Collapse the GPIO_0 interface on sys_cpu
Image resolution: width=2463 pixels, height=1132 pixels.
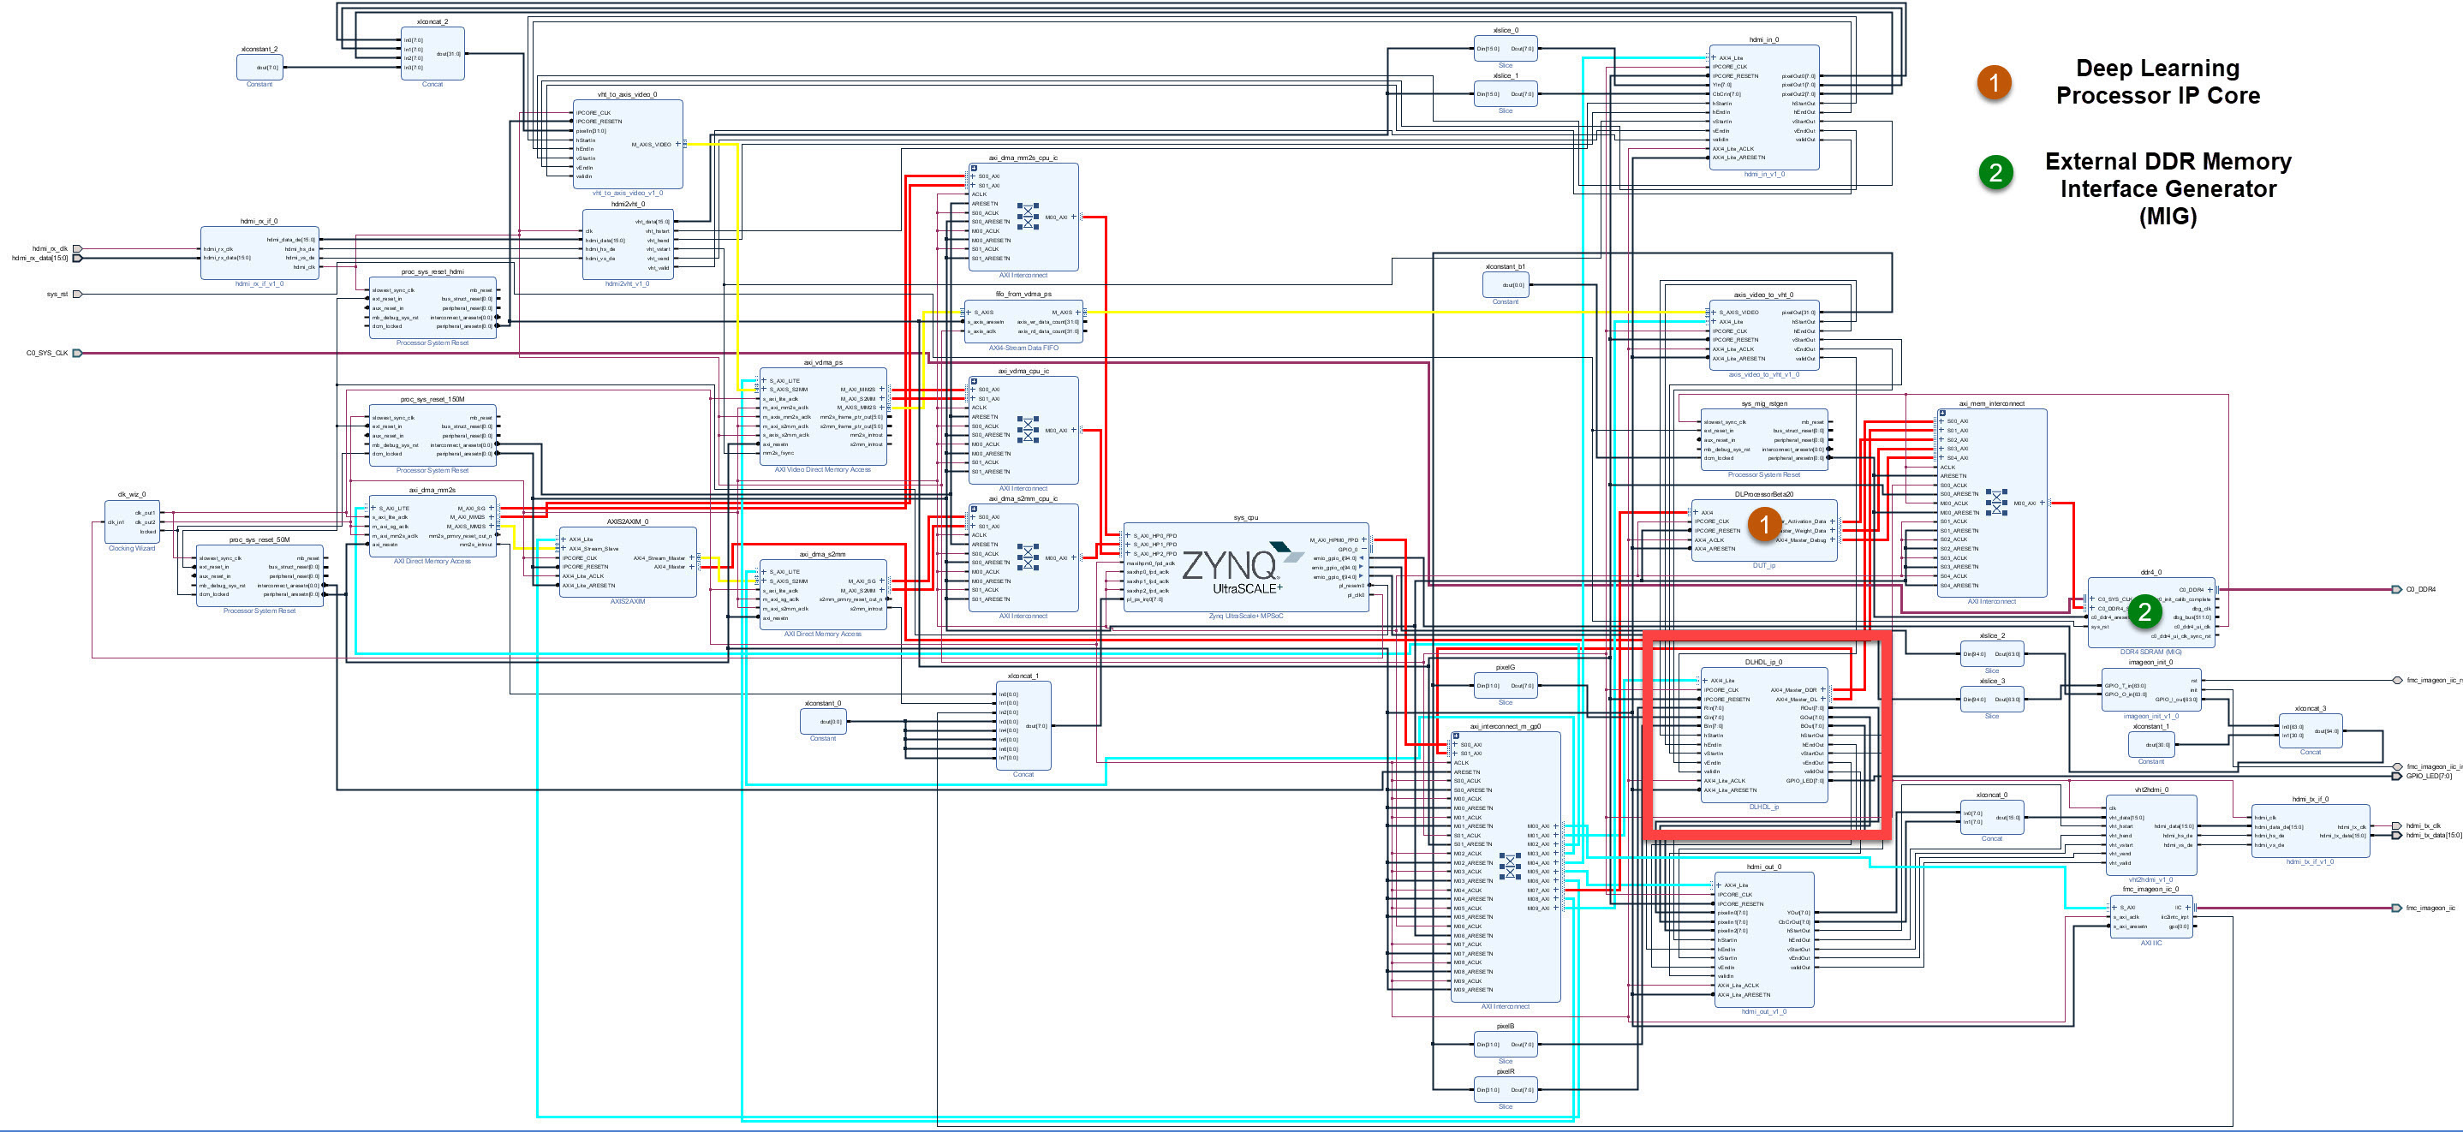1364,550
